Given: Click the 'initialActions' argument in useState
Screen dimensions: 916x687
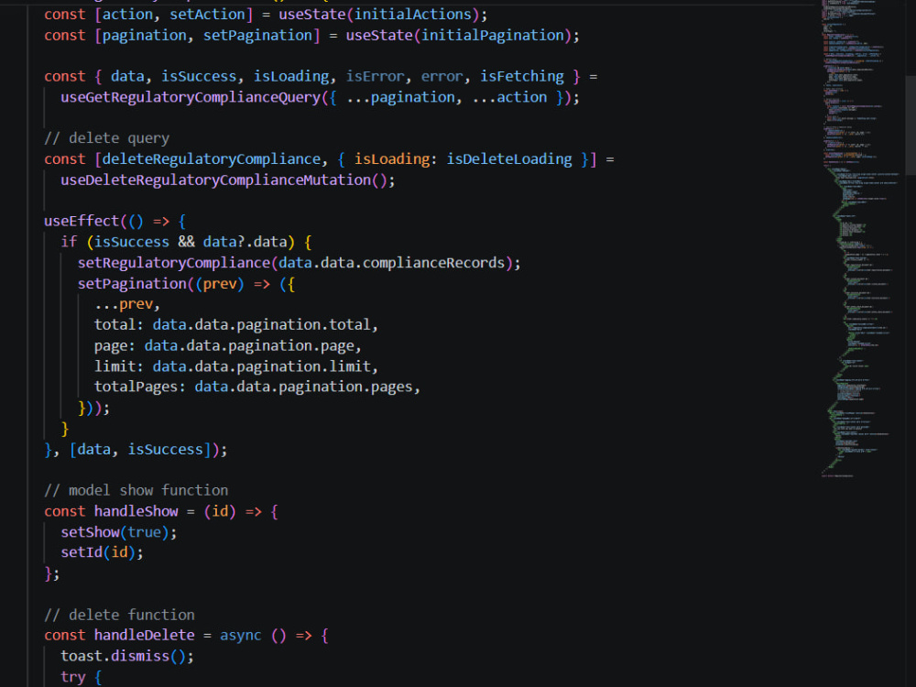Looking at the screenshot, I should (412, 14).
